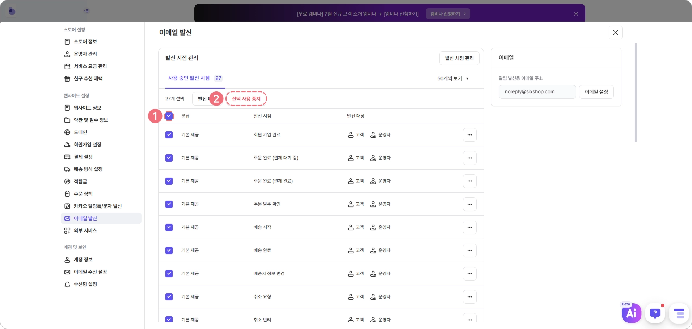Click the panel's vertical scrollbar
The height and width of the screenshot is (329, 692).
pyautogui.click(x=636, y=93)
